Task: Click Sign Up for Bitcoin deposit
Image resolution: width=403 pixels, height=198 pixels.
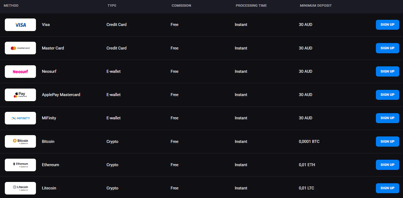Action: 387,142
